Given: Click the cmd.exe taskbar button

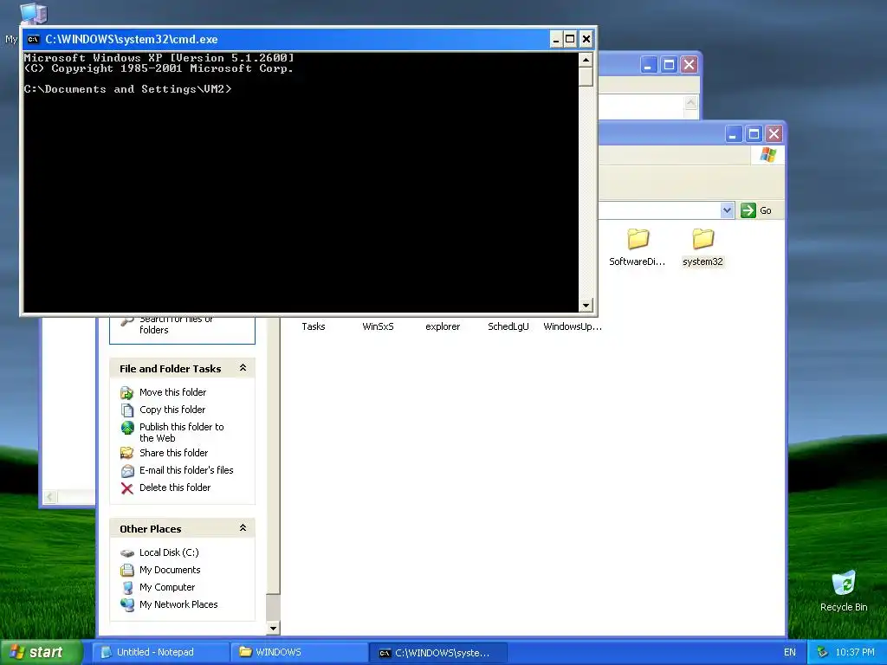Looking at the screenshot, I should (x=438, y=652).
